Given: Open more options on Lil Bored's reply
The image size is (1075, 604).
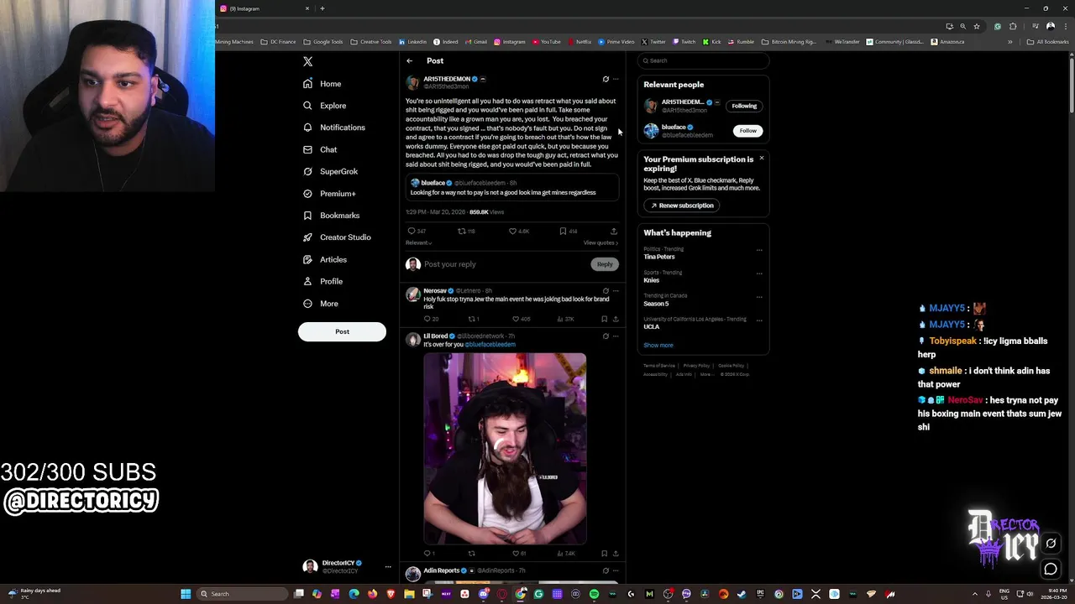Looking at the screenshot, I should tap(616, 336).
